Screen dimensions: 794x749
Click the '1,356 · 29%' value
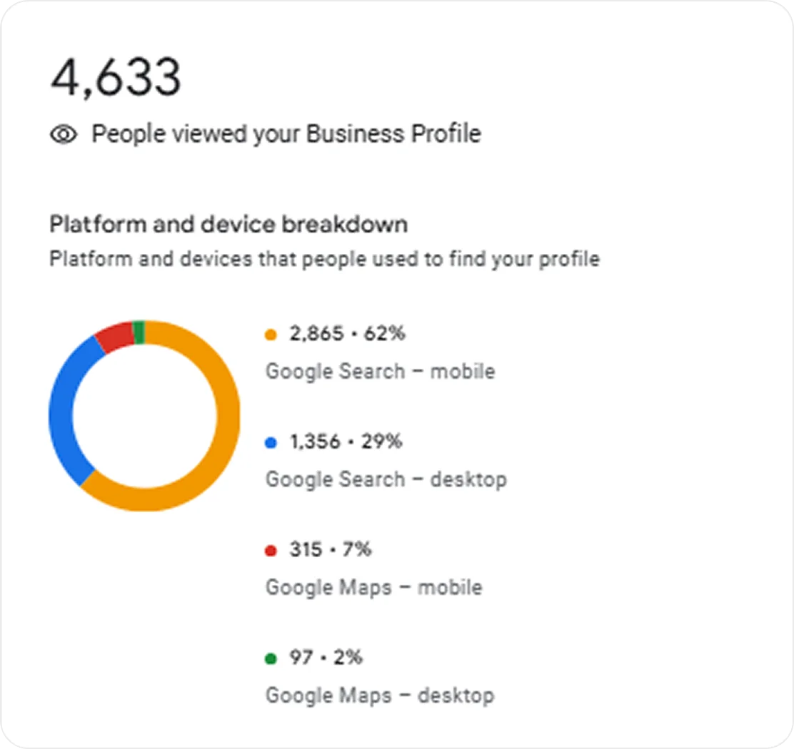346,442
